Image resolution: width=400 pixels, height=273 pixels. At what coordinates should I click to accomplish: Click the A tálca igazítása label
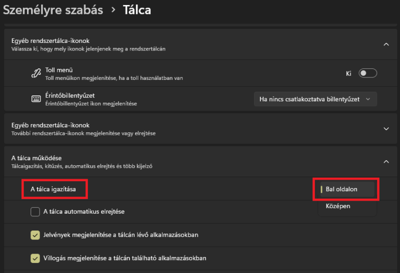pos(53,190)
